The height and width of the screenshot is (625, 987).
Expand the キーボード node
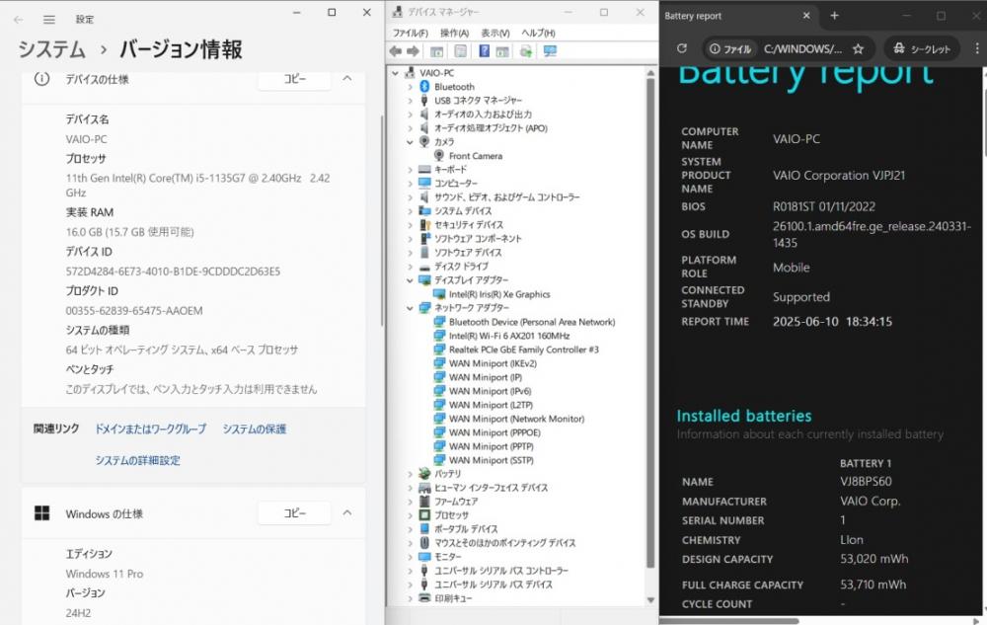pyautogui.click(x=410, y=169)
